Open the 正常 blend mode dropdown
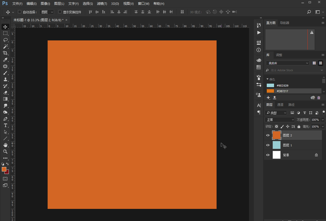 pos(280,120)
